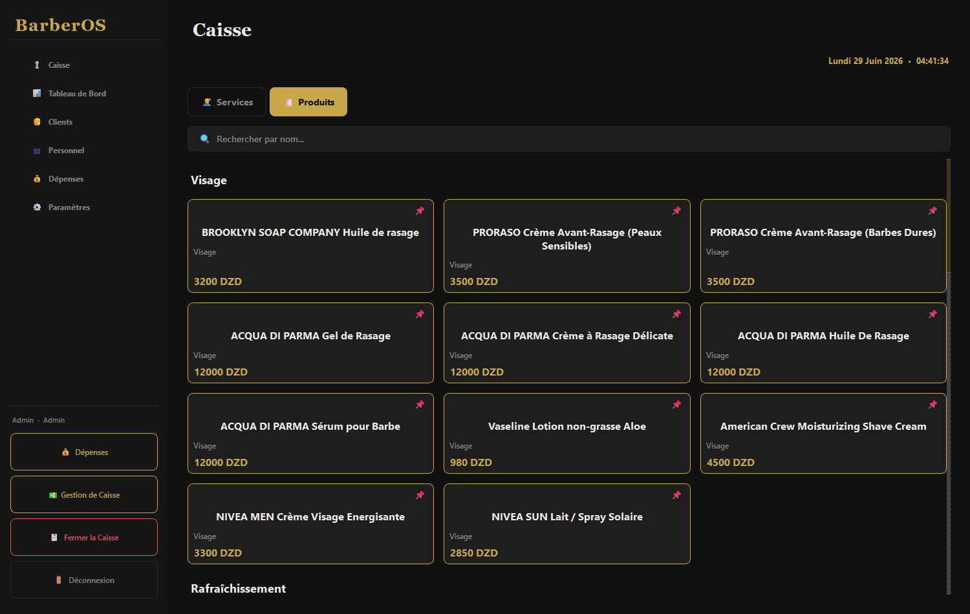
Task: Click the Paramètres gear icon
Action: click(x=37, y=207)
